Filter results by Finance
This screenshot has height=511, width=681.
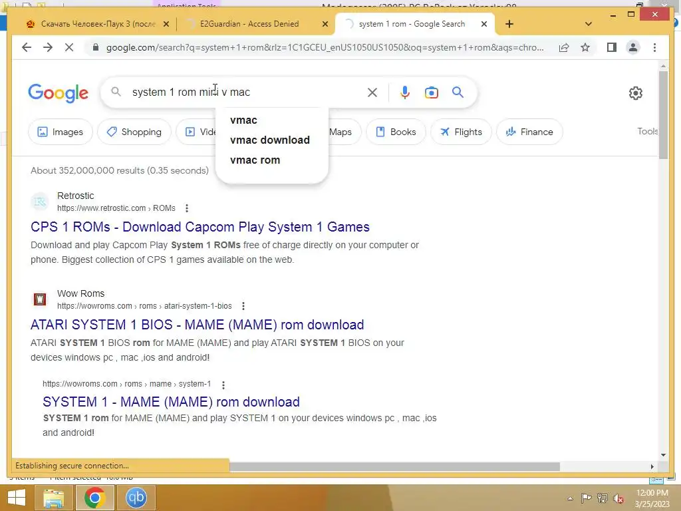(529, 132)
